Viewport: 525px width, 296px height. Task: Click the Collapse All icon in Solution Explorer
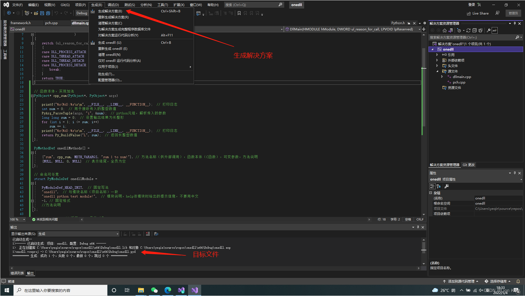click(475, 30)
